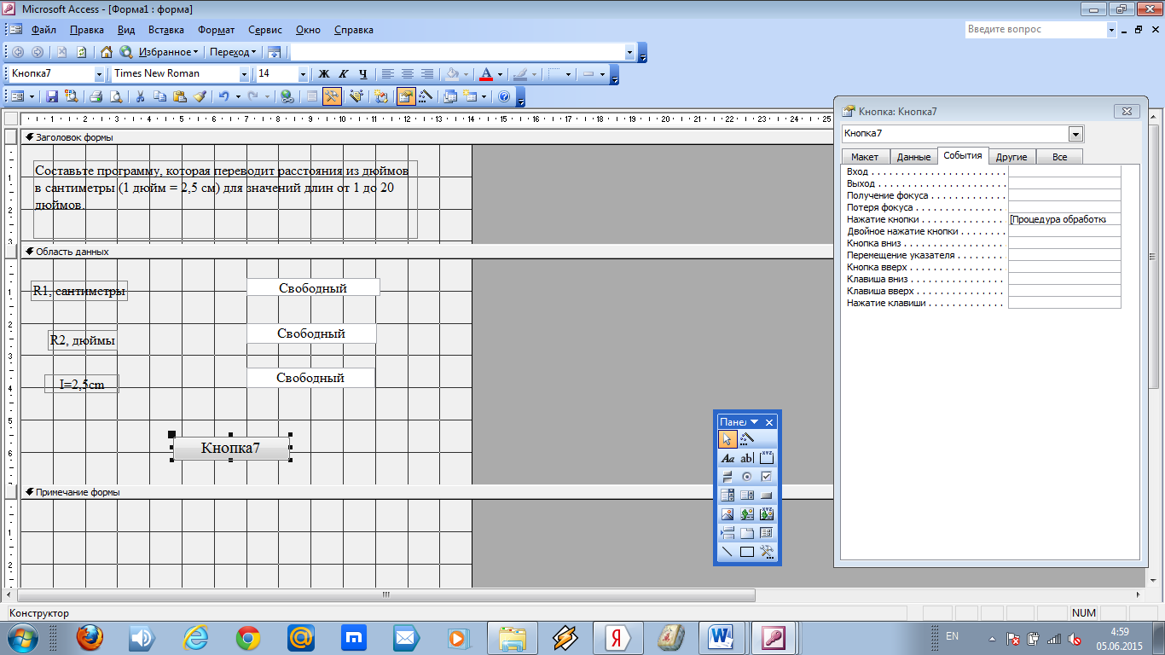Viewport: 1165px width, 655px height.
Task: Open the Формат menu
Action: tap(216, 30)
